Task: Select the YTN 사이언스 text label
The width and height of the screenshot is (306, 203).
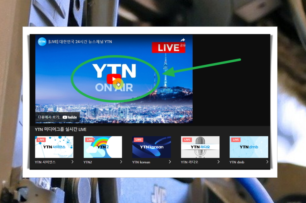Action: pos(45,162)
